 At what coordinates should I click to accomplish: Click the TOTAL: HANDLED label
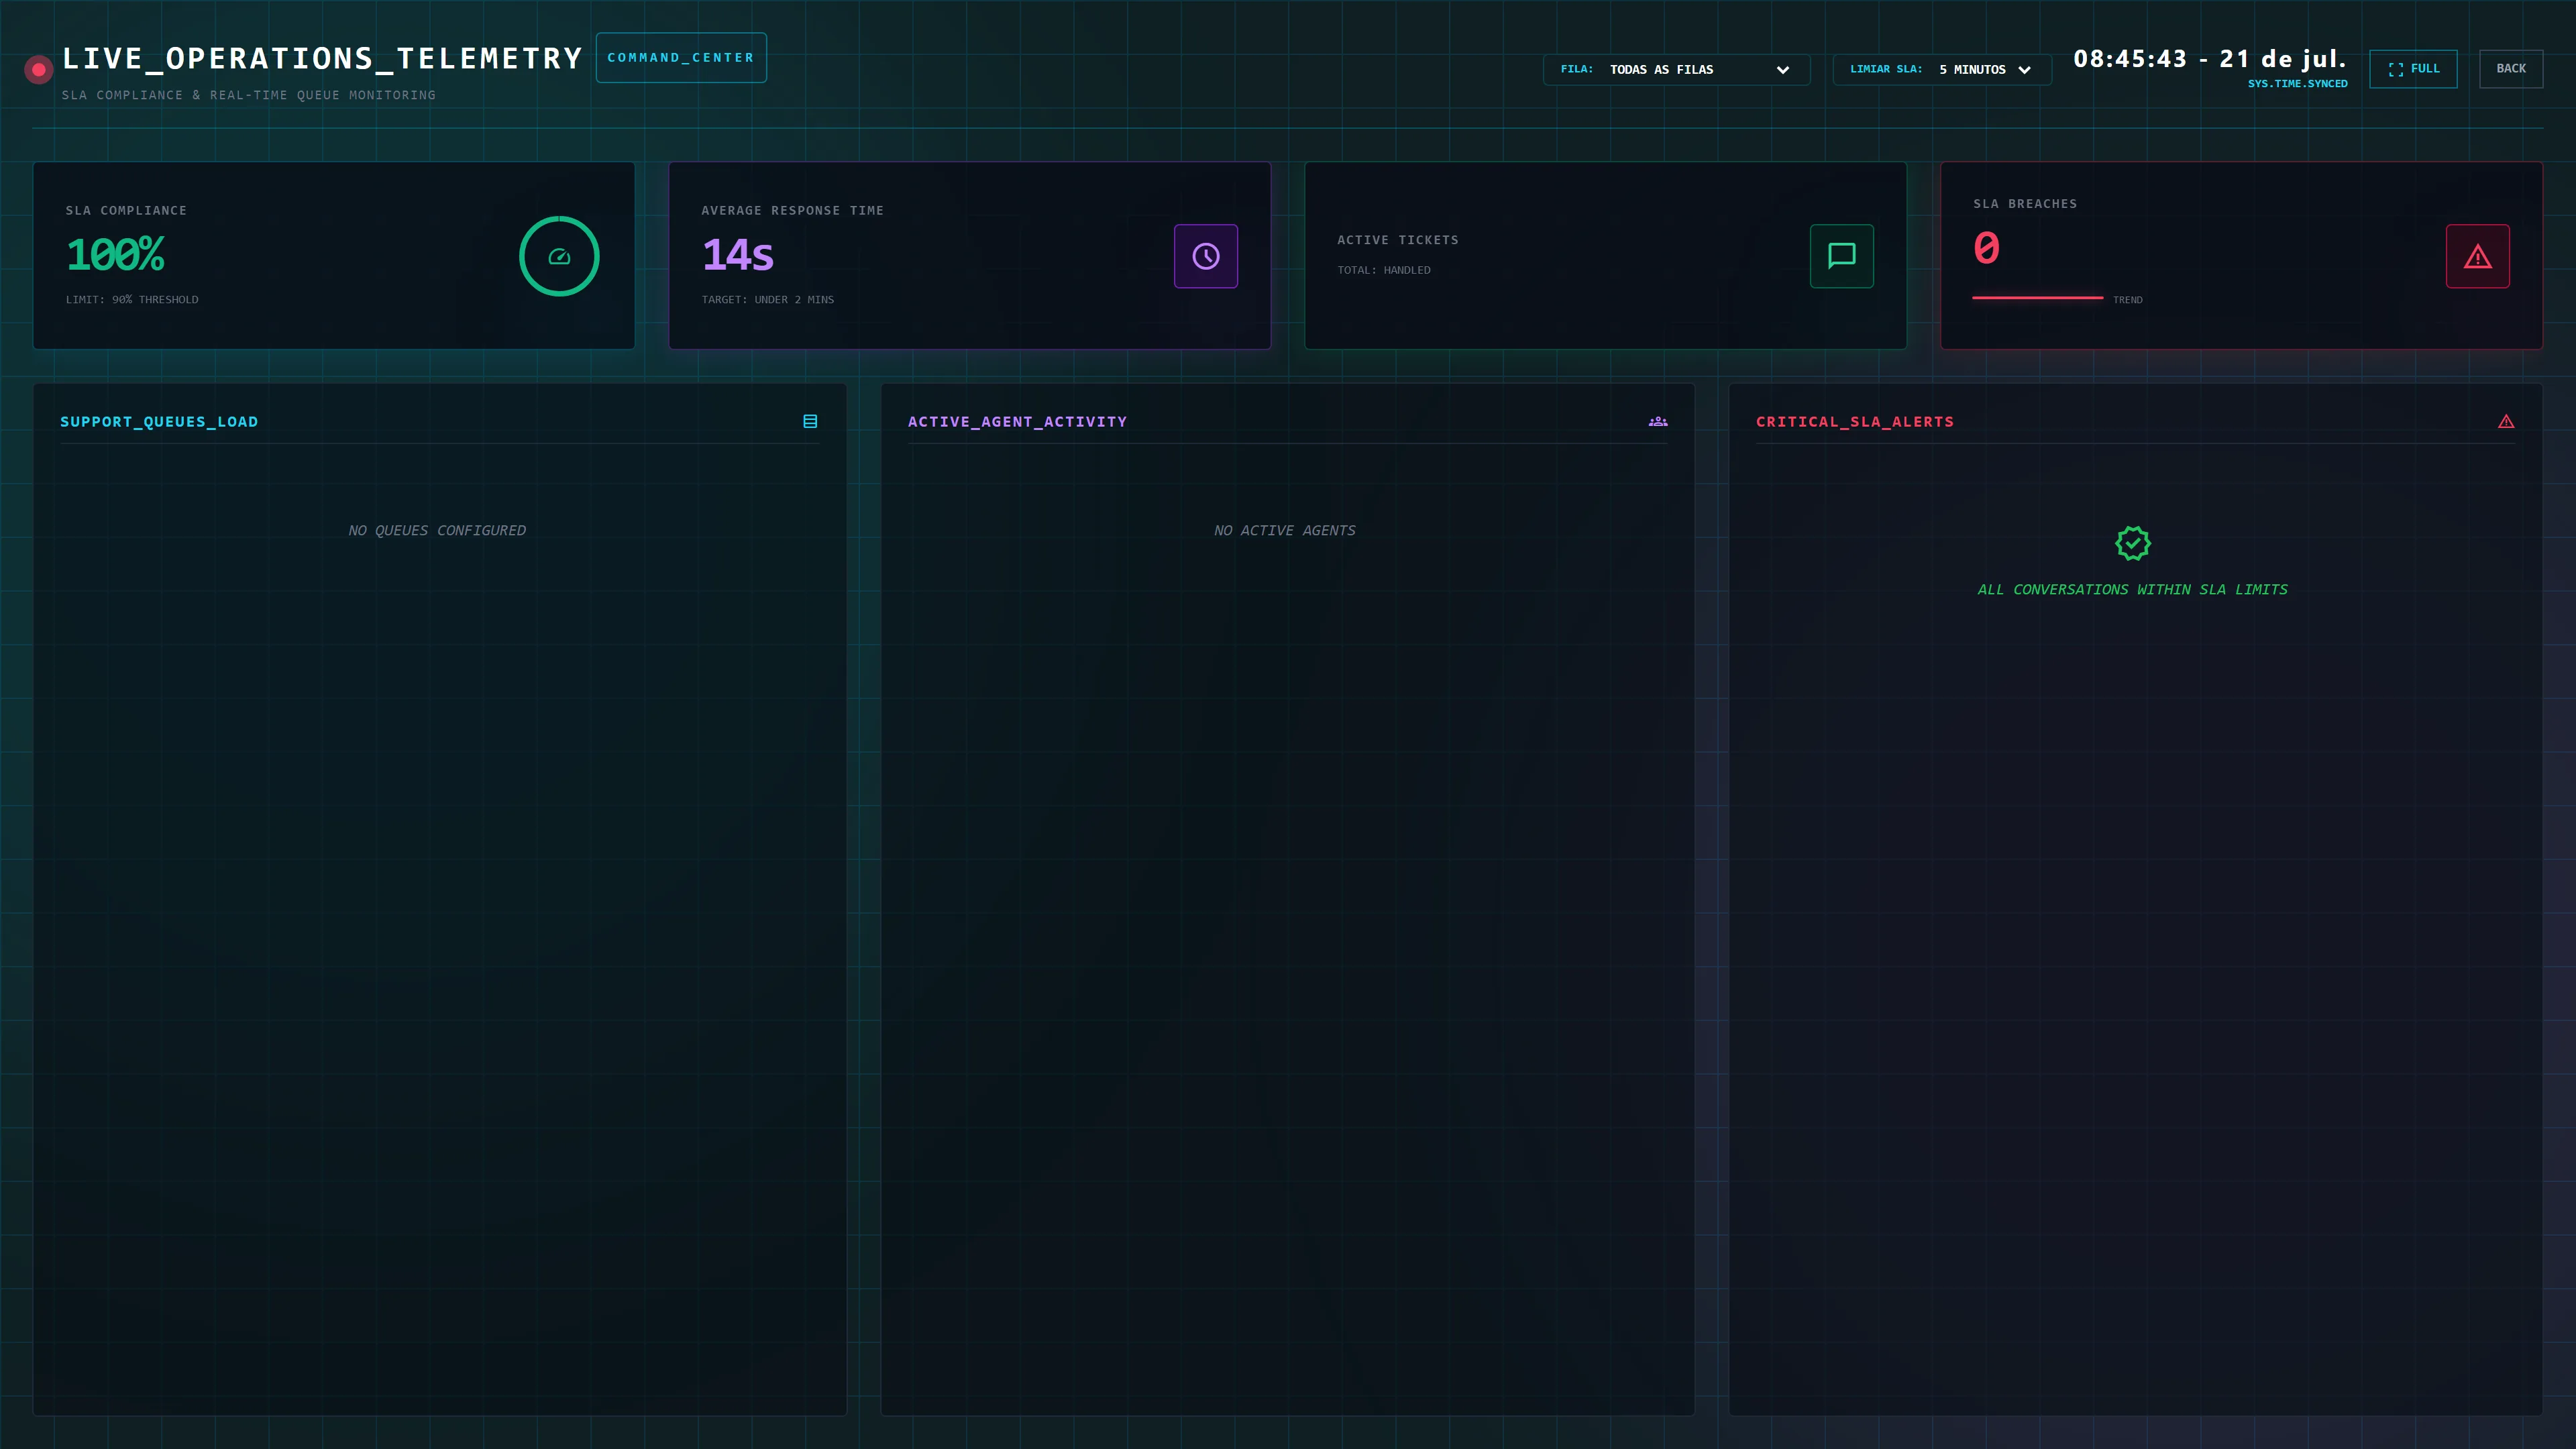(x=1384, y=270)
